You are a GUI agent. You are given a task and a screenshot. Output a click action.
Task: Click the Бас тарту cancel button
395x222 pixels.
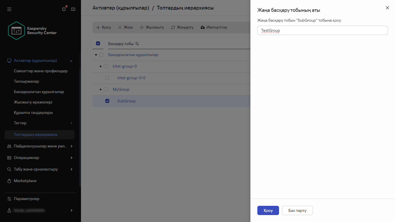297,210
